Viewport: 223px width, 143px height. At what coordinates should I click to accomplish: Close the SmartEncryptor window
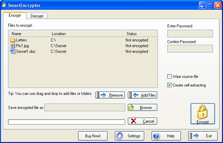pyautogui.click(x=218, y=5)
